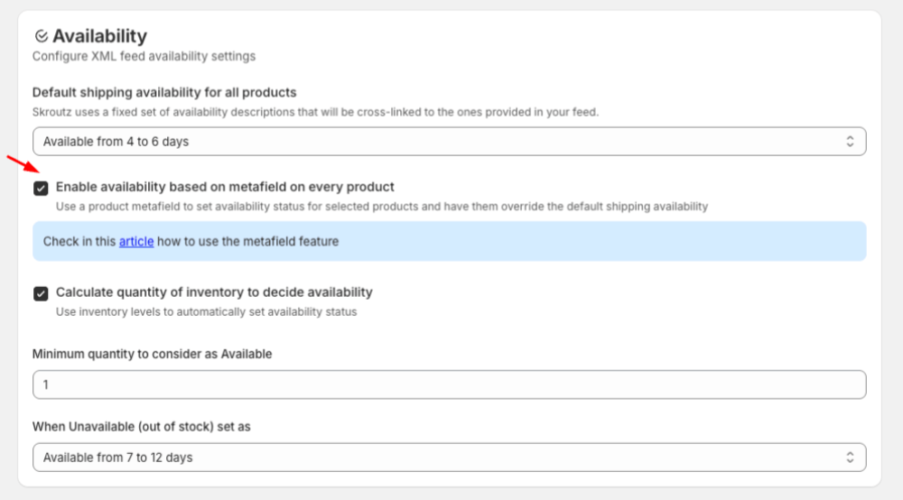Screen dimensions: 903x500
Task: Open the article link about metafields
Action: pyautogui.click(x=136, y=242)
